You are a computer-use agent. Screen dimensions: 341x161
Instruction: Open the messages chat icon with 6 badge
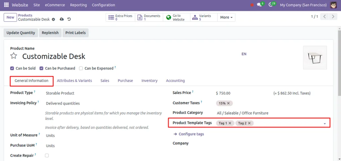click(x=259, y=5)
